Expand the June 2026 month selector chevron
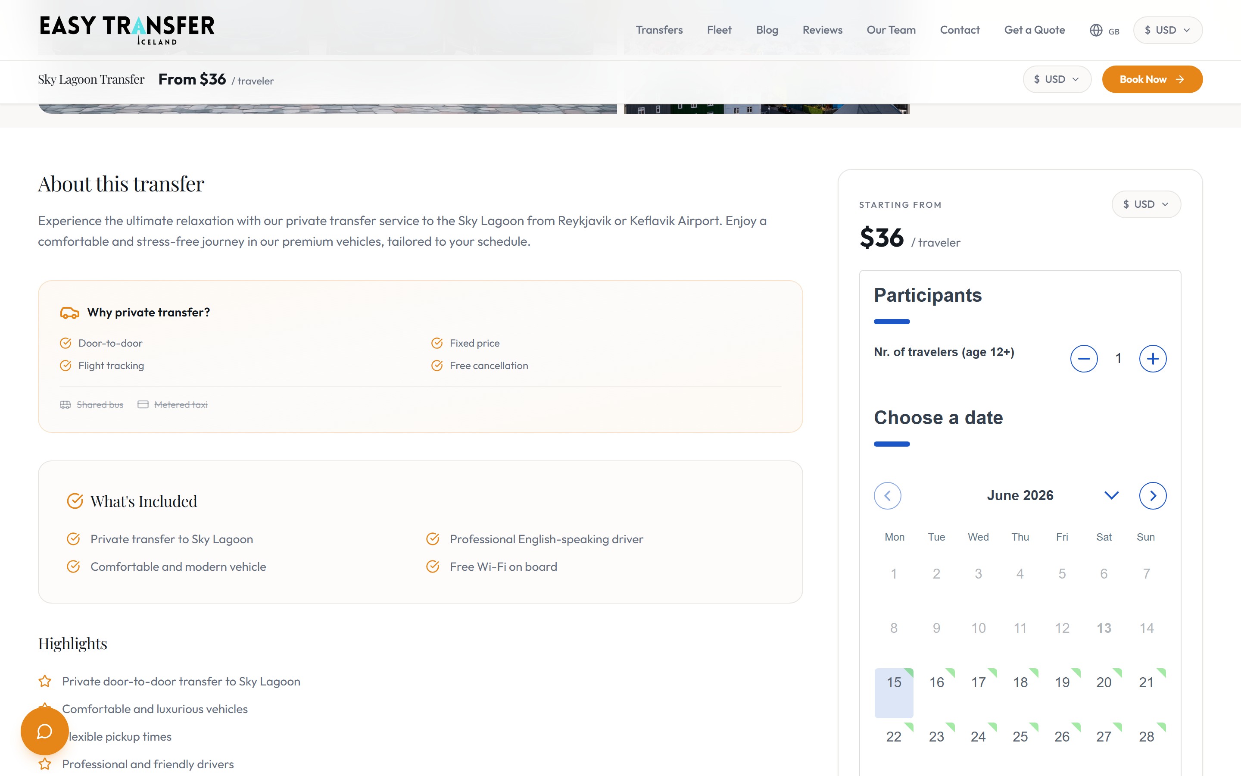 click(x=1111, y=495)
